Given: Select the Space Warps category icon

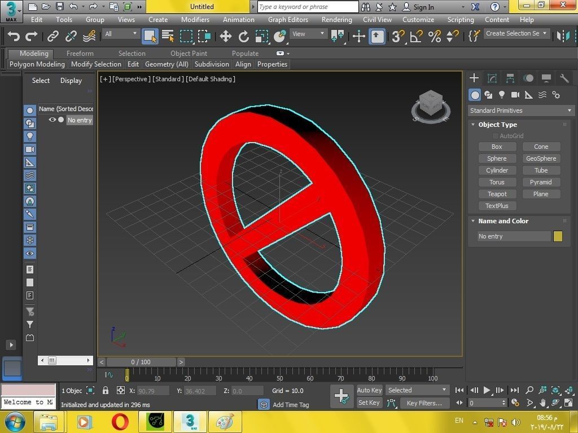Looking at the screenshot, I should pos(542,95).
